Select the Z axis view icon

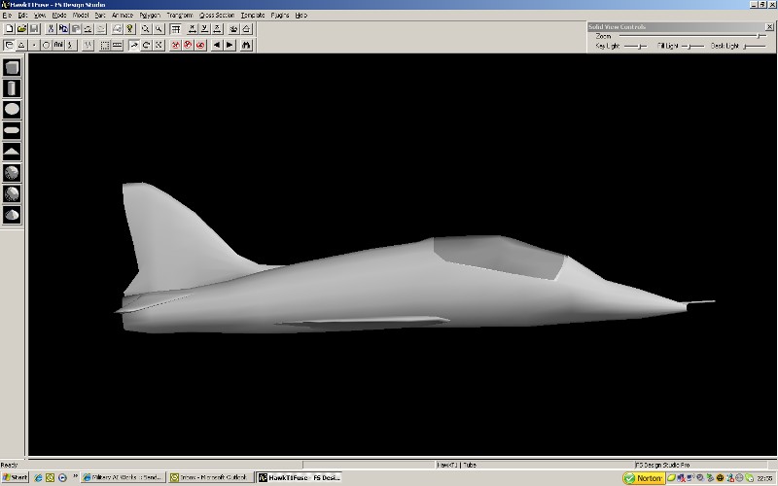[x=217, y=29]
